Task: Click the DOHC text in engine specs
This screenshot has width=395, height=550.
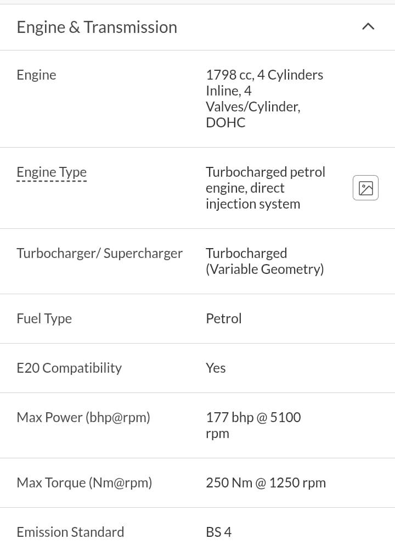Action: click(225, 122)
